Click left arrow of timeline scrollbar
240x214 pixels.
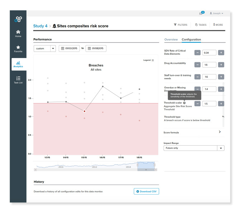tap(35, 170)
